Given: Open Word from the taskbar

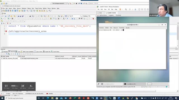Looking at the screenshot, I should (119, 98).
